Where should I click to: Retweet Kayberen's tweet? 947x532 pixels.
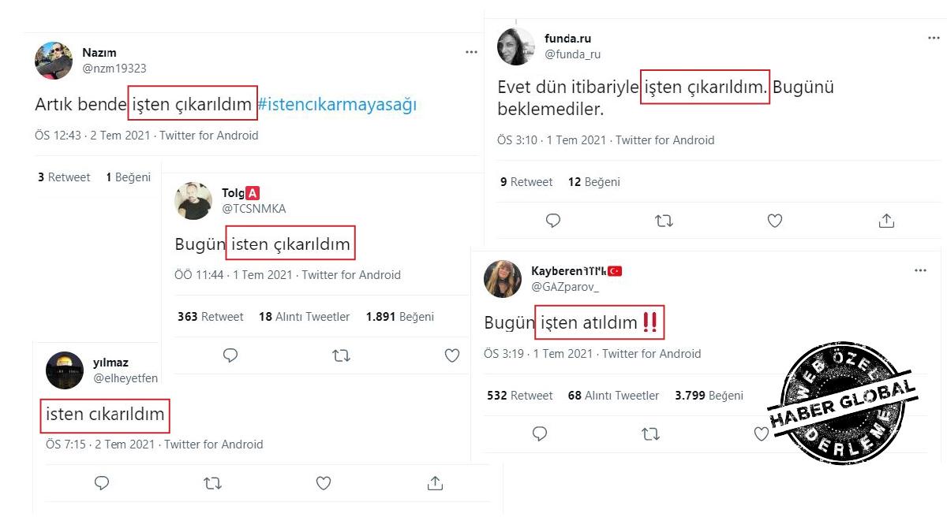click(x=650, y=434)
